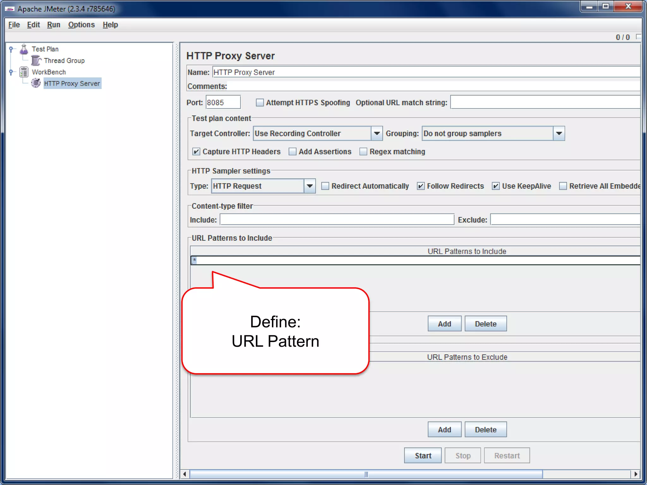Screen dimensions: 647x485
Task: Open the Grouping dropdown list
Action: pyautogui.click(x=559, y=134)
